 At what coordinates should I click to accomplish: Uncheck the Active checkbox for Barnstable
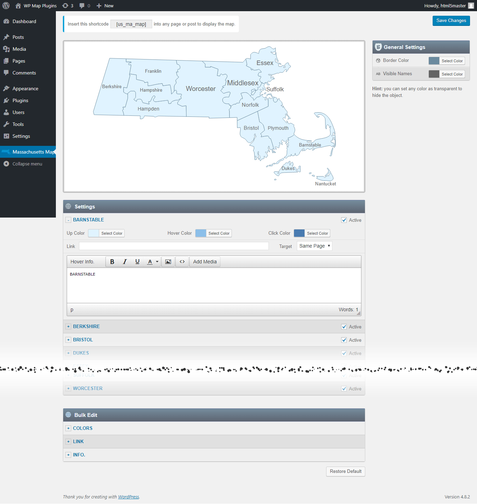click(x=344, y=220)
